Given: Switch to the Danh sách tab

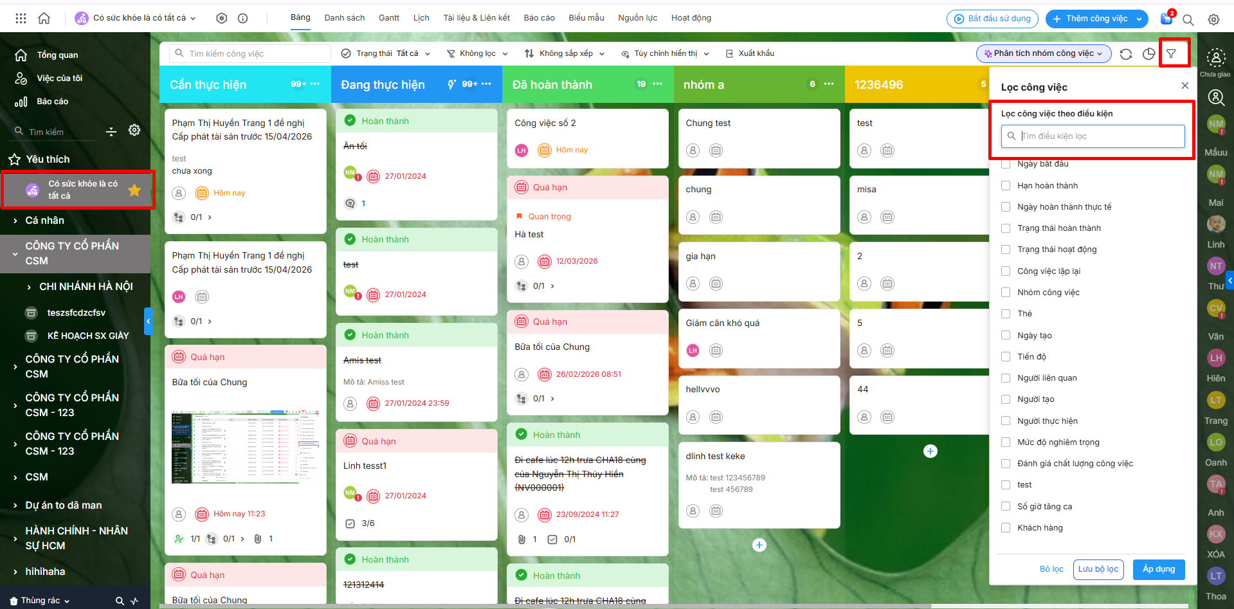Looking at the screenshot, I should pyautogui.click(x=345, y=18).
